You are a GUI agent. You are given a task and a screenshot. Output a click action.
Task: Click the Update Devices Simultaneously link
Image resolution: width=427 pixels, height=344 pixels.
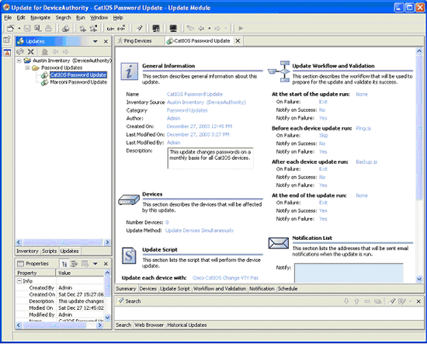(200, 231)
